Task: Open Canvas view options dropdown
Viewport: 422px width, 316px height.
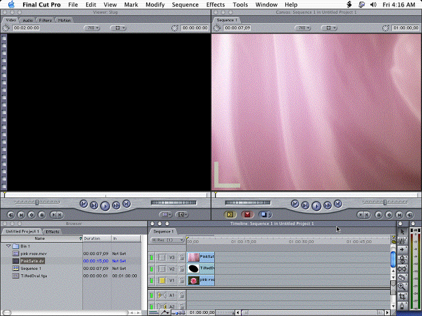Action: pos(329,28)
